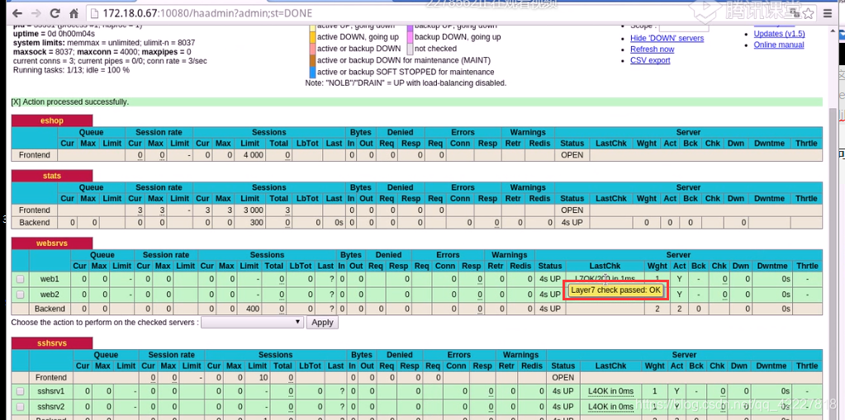845x420 pixels.
Task: Go back in the browser
Action: 18,13
